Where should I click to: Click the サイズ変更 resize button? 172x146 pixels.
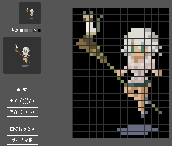click(x=22, y=140)
